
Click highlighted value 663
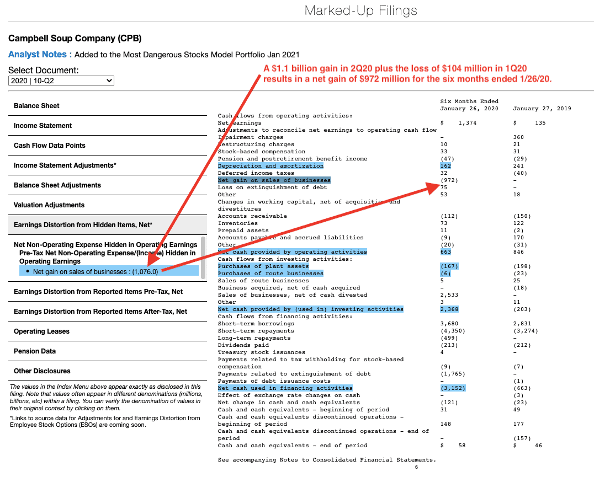(445, 252)
